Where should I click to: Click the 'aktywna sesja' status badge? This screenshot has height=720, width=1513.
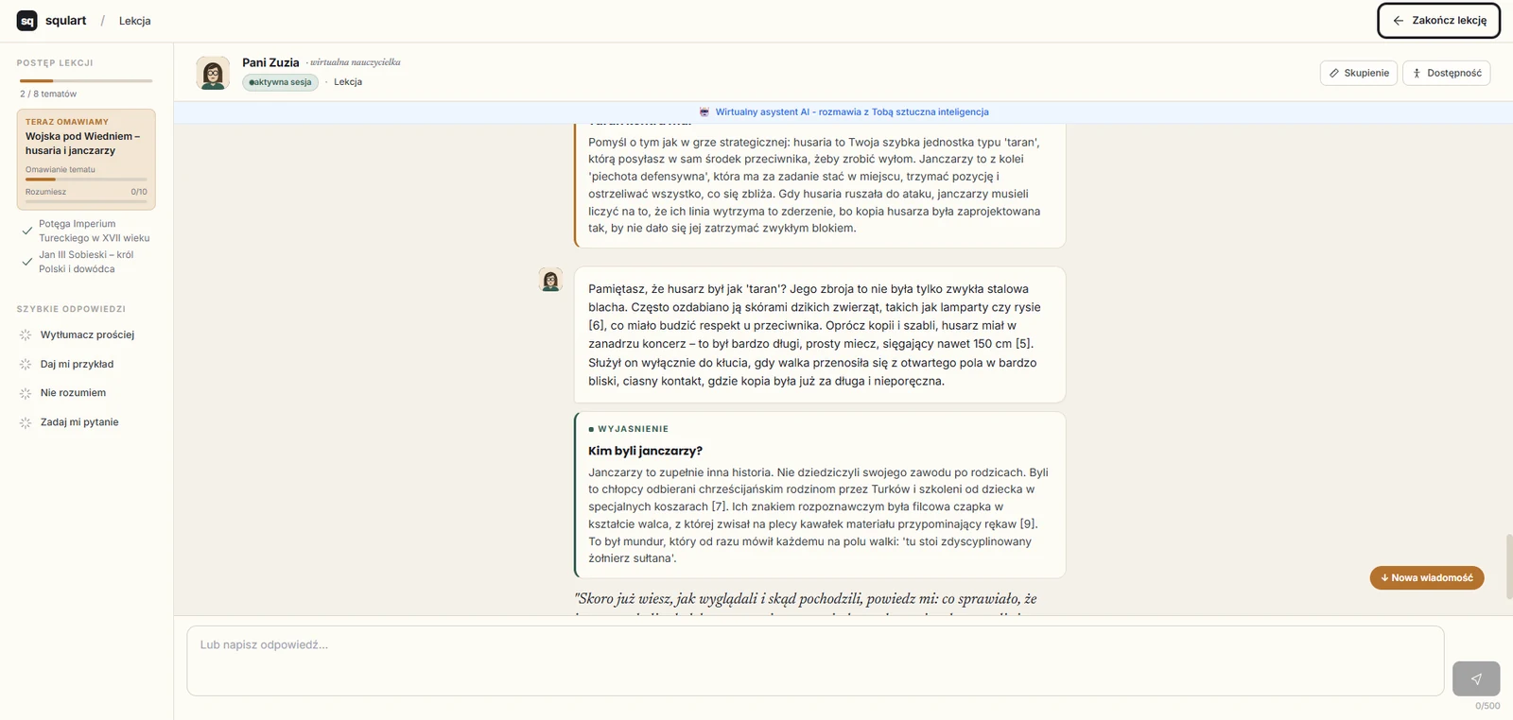tap(280, 82)
